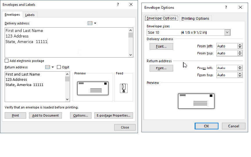Click inside the Return address text field
The image size is (251, 157).
(35, 90)
